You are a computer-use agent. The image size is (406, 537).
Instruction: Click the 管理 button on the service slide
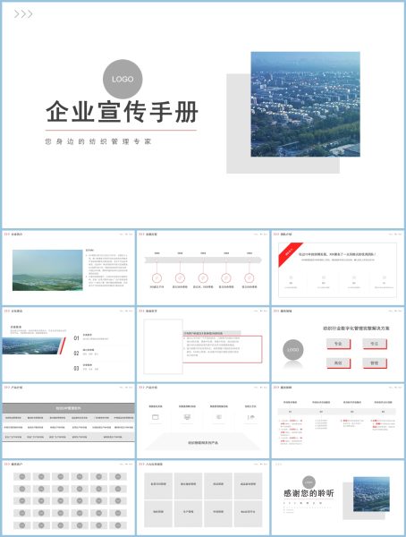pyautogui.click(x=375, y=363)
